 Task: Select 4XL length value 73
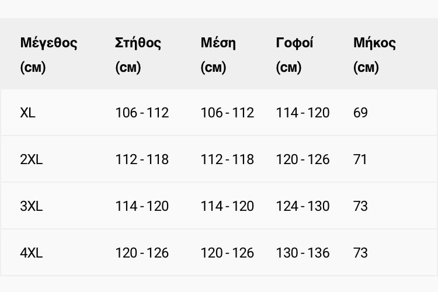point(360,253)
